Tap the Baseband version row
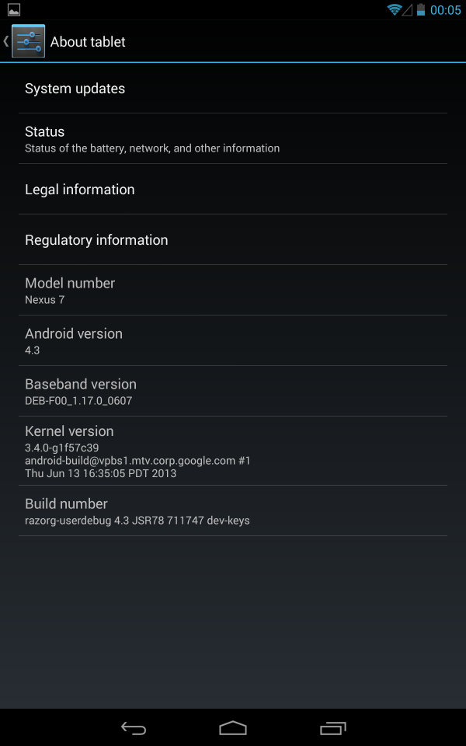 pos(233,391)
